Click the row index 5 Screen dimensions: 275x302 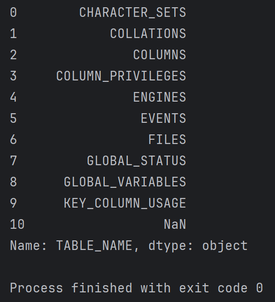tap(13, 118)
